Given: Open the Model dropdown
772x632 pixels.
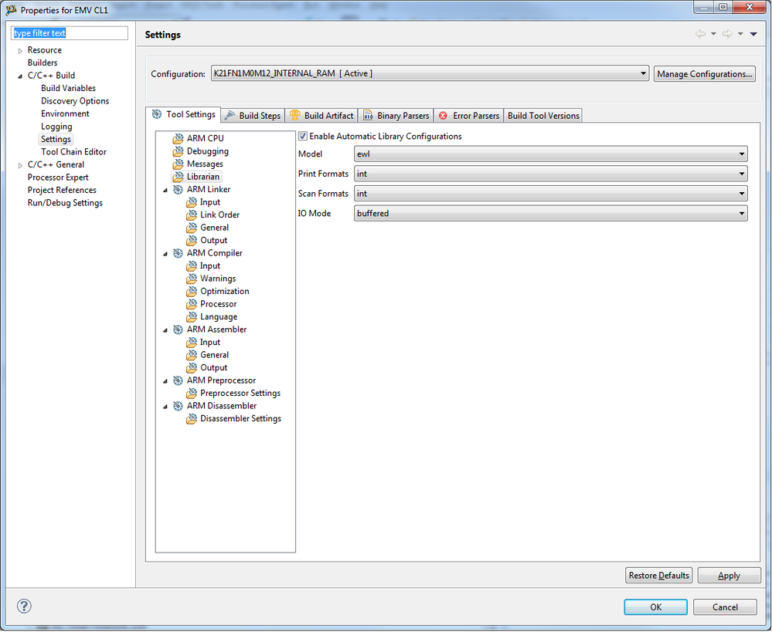Looking at the screenshot, I should pyautogui.click(x=550, y=154).
